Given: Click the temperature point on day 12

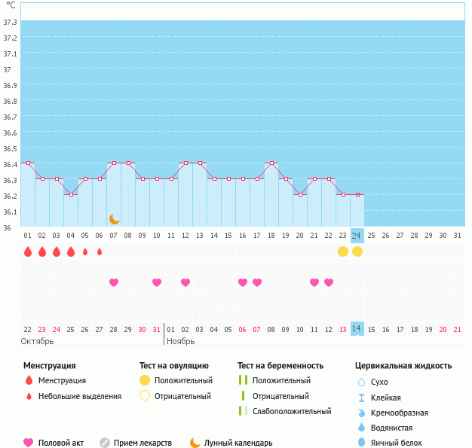Looking at the screenshot, I should click(x=185, y=163).
